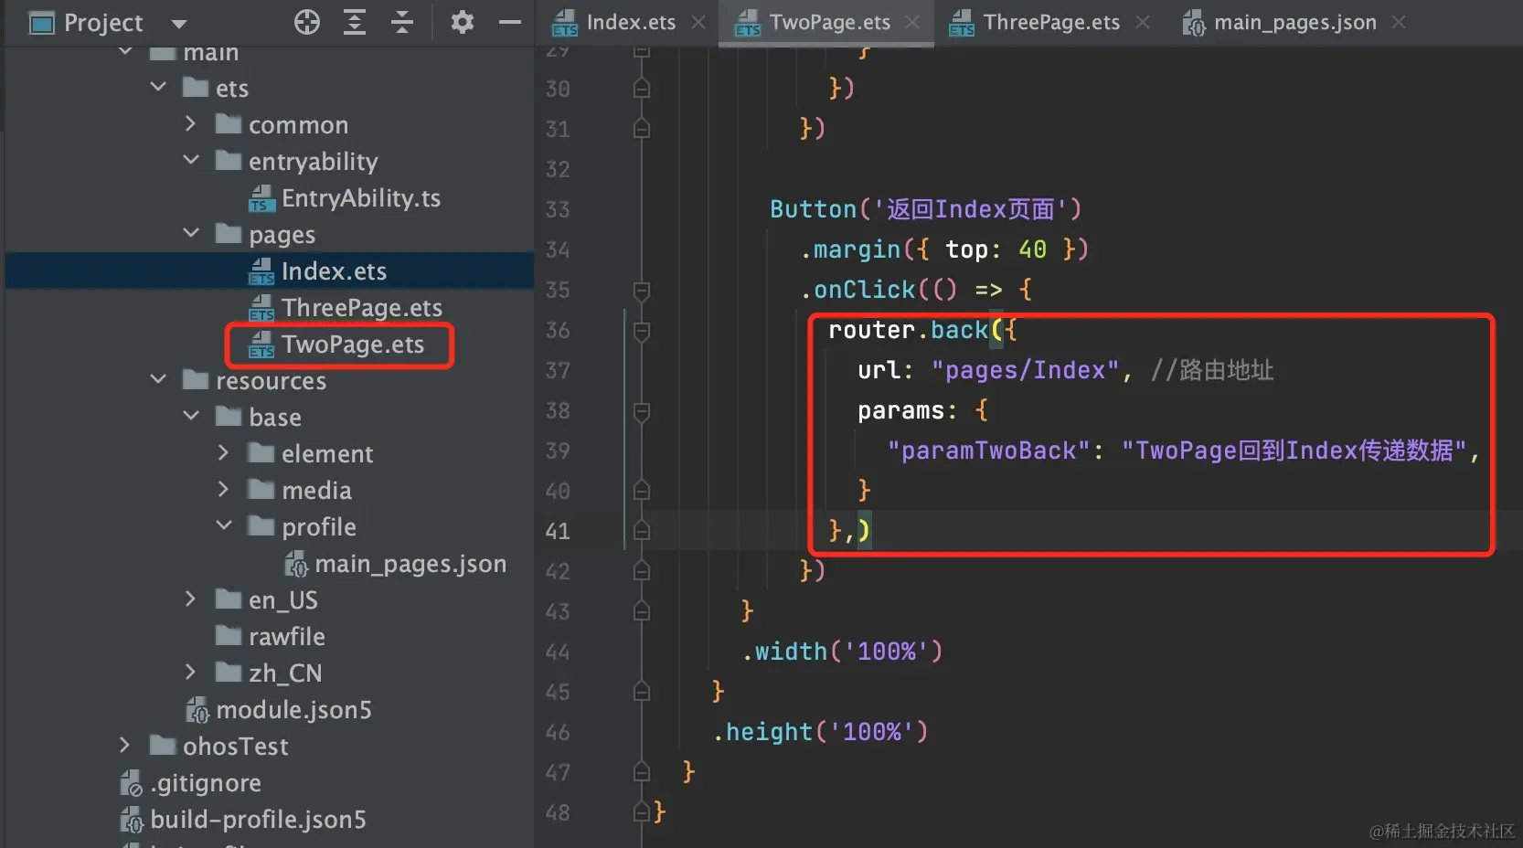1523x848 pixels.
Task: Expand the ohosTest folder
Action: click(x=125, y=745)
